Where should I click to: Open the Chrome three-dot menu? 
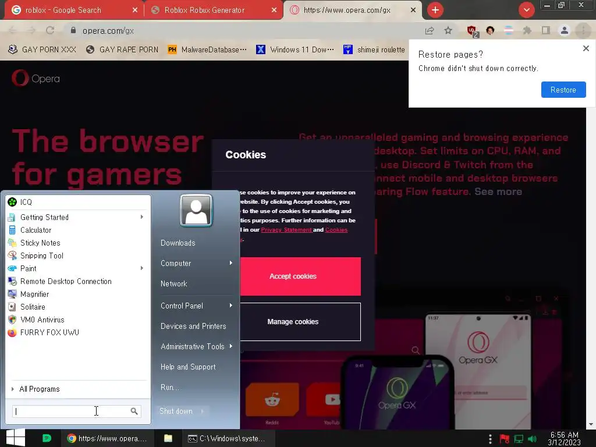[x=583, y=30]
